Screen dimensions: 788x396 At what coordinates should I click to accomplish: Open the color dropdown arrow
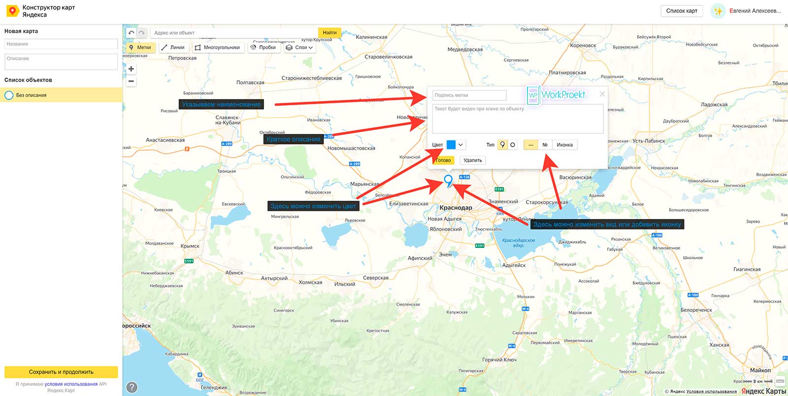click(460, 145)
